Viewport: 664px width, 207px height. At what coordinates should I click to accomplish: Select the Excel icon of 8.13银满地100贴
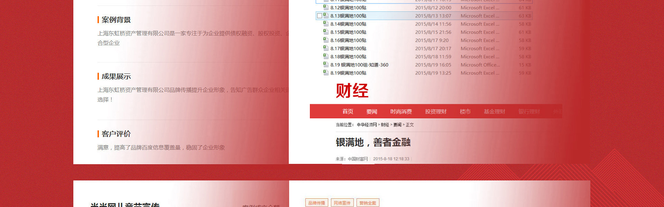[326, 16]
